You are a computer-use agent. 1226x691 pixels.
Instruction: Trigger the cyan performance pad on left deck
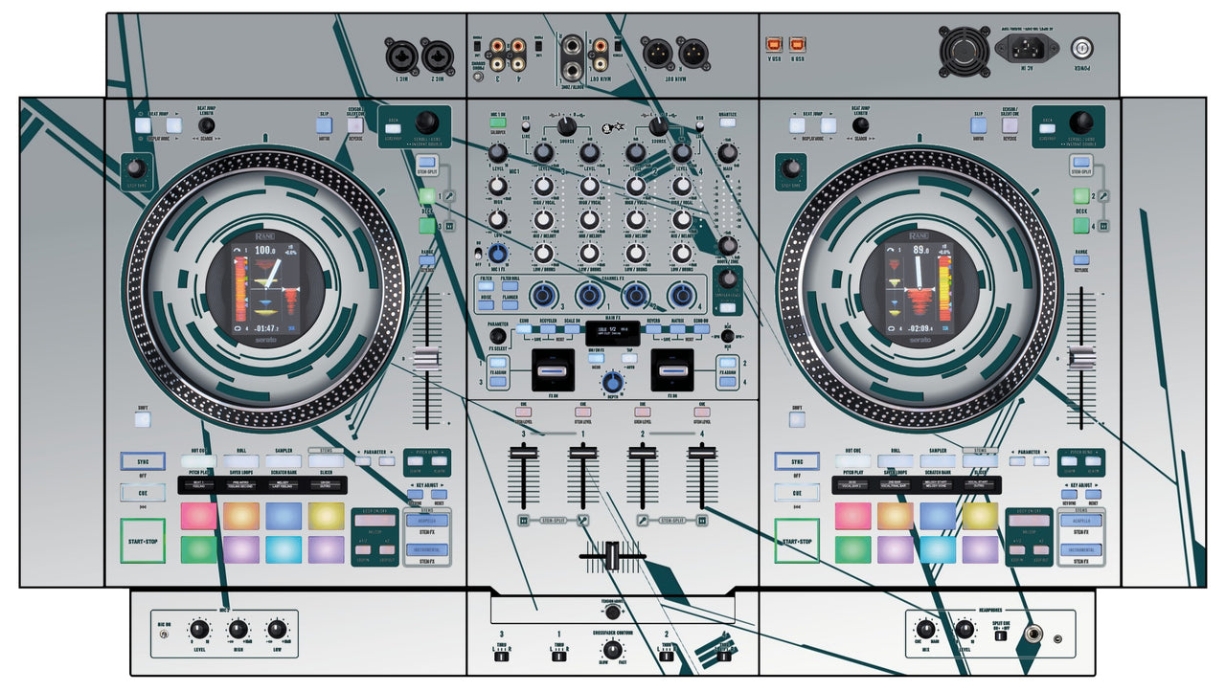pos(284,549)
